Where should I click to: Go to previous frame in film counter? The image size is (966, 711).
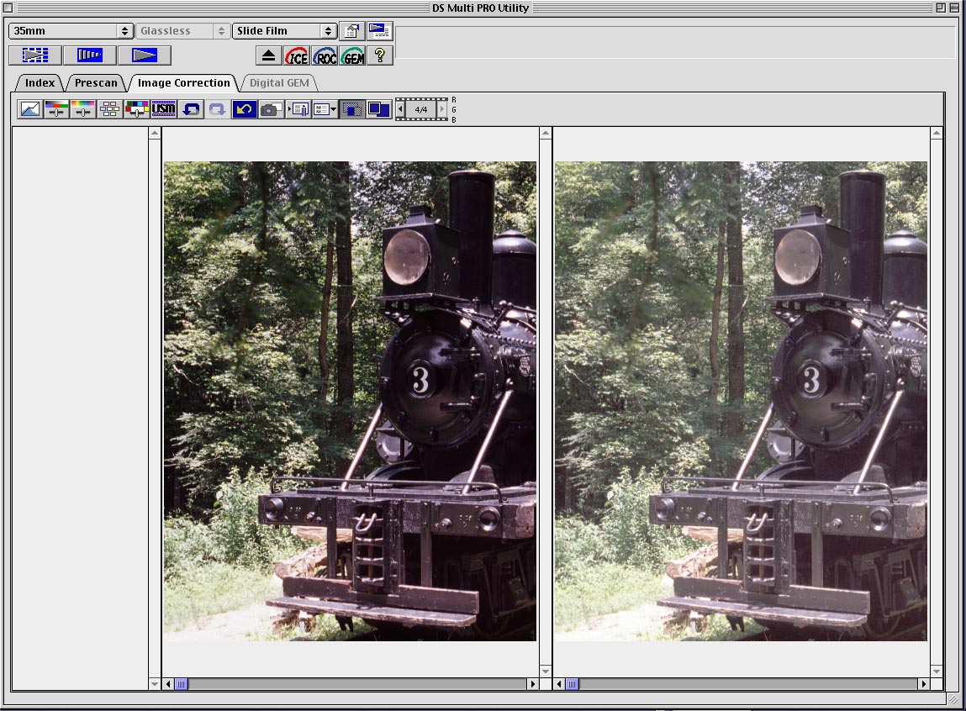[x=401, y=109]
